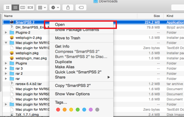Choose Tags… in context menu
The height and width of the screenshot is (117, 184).
tap(81, 102)
